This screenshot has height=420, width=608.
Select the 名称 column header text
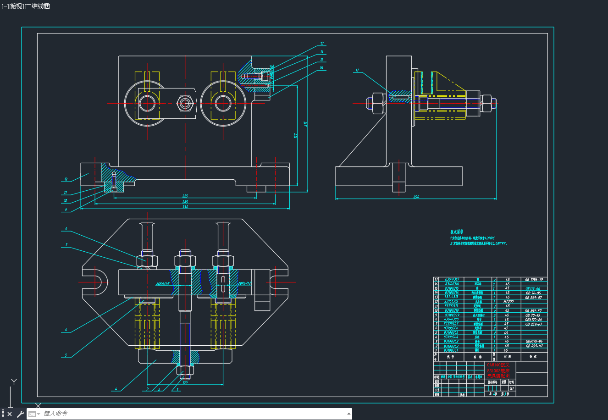[478, 356]
